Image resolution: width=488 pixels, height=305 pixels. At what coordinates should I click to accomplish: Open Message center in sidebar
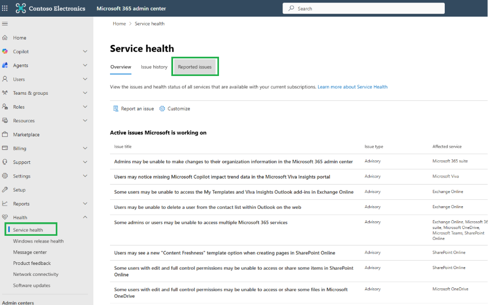[x=30, y=252]
